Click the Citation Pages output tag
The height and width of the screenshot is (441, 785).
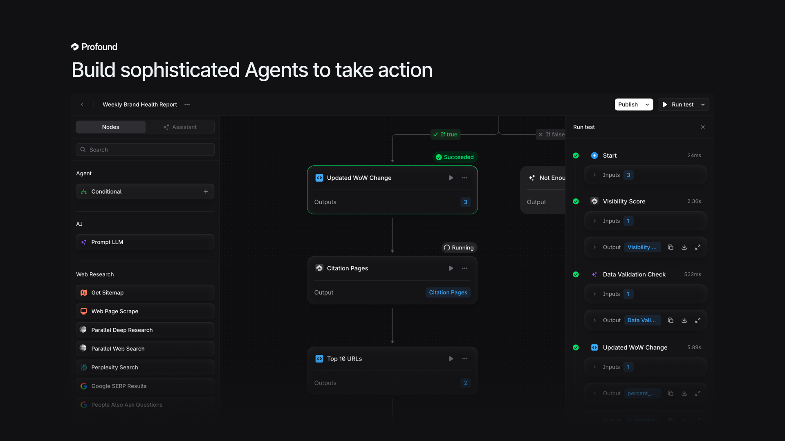coord(448,293)
